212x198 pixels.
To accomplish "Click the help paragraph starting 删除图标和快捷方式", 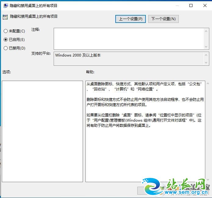I will pos(145,102).
